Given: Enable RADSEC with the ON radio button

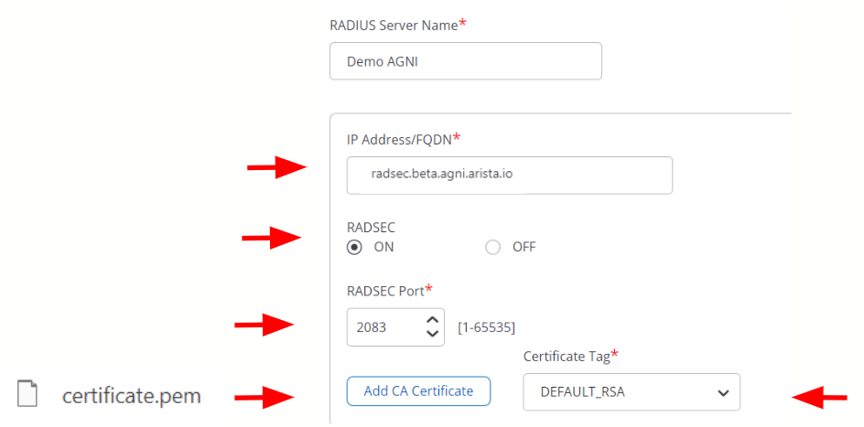Looking at the screenshot, I should pos(354,247).
